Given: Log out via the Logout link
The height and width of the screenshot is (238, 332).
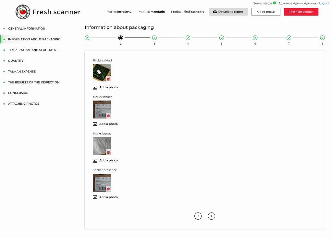Looking at the screenshot, I should coord(324,3).
